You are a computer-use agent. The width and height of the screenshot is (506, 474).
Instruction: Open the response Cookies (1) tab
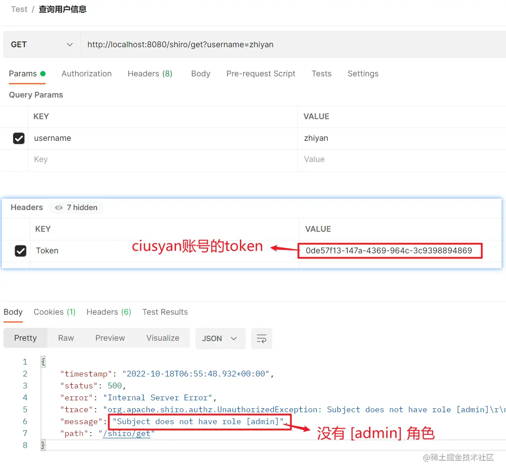[54, 312]
